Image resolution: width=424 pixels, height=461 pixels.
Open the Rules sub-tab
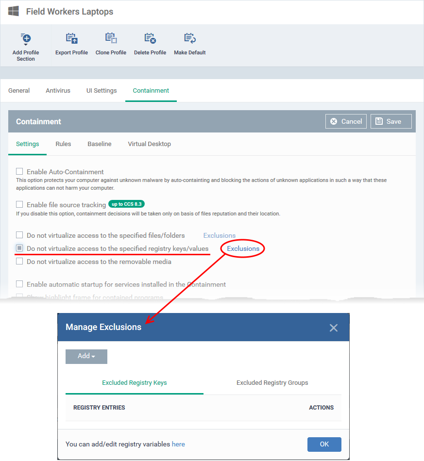(x=63, y=144)
